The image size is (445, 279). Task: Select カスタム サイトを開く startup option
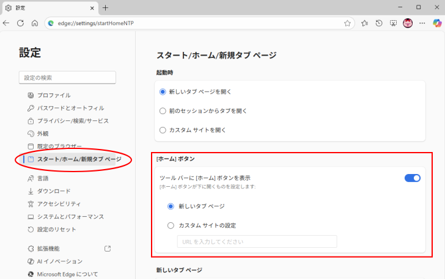click(x=163, y=130)
